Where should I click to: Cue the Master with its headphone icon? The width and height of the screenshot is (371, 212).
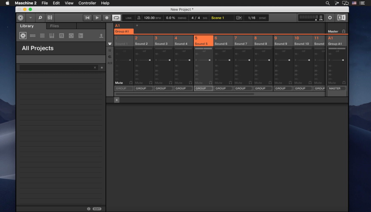click(x=343, y=31)
